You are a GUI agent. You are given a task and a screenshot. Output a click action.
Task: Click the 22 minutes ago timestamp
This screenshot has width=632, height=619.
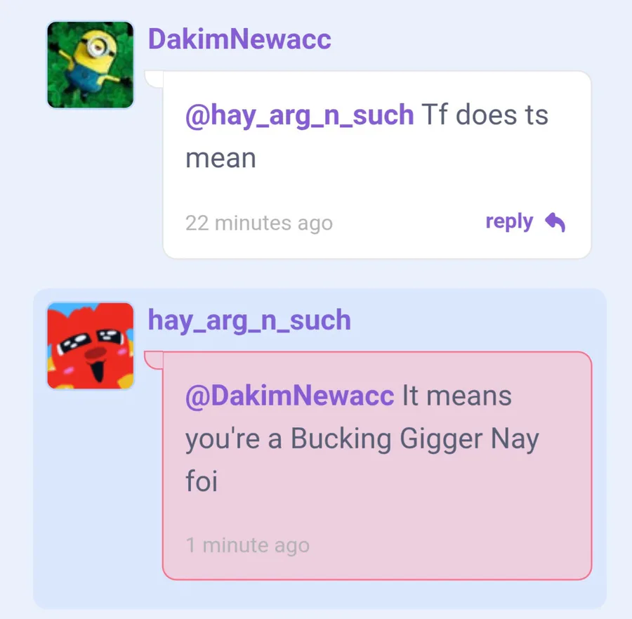point(258,223)
